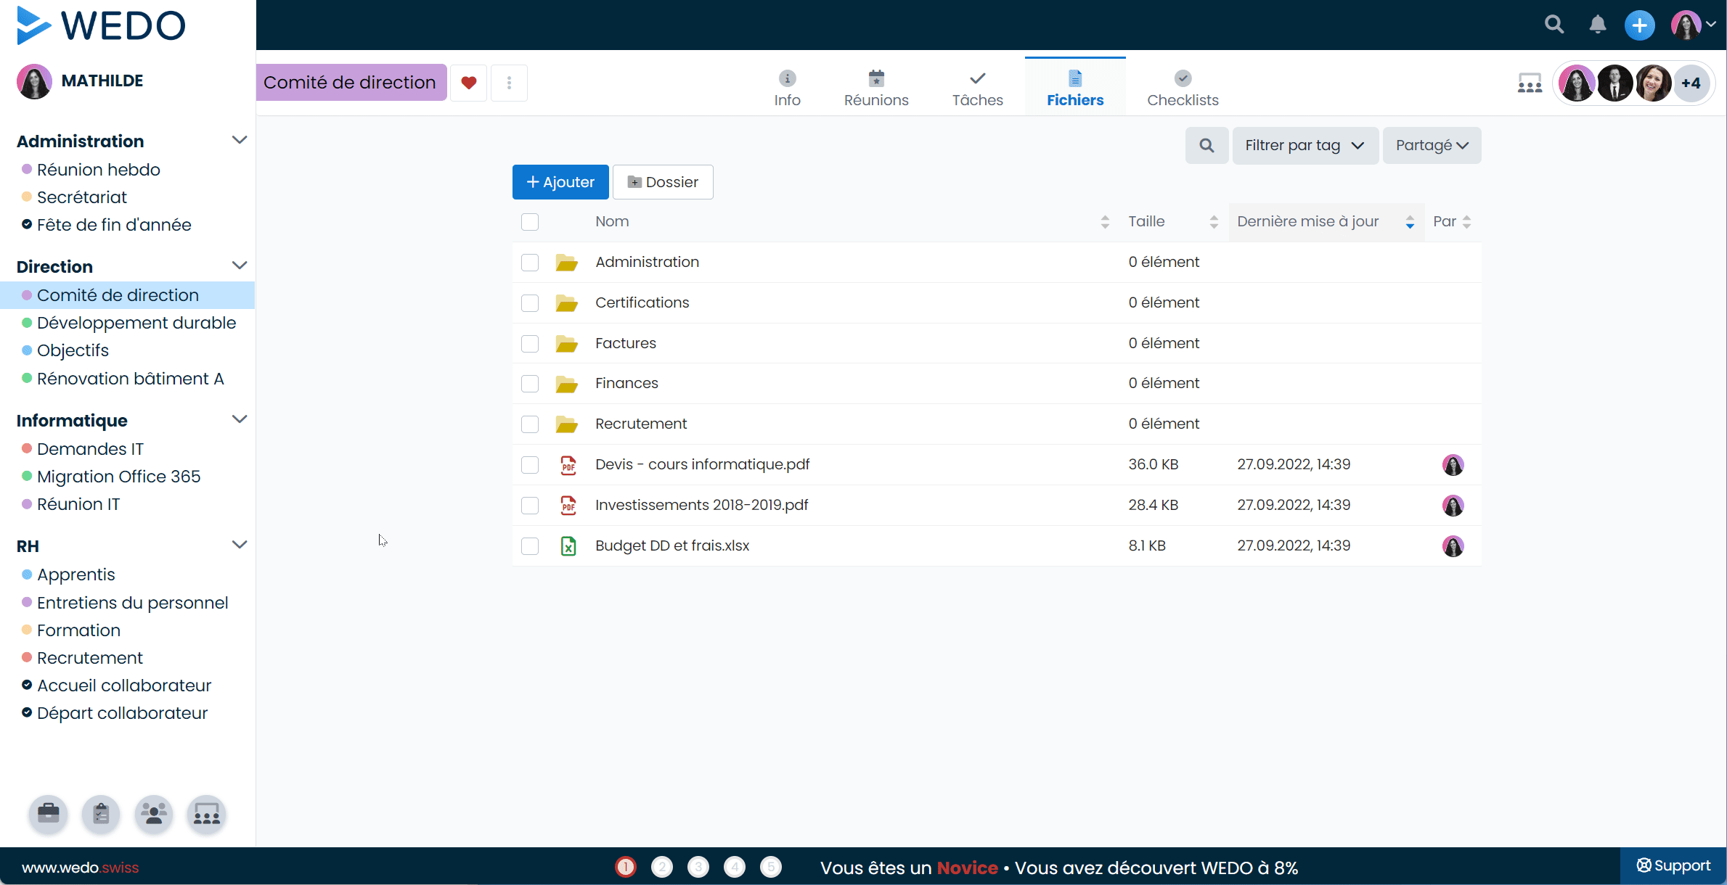Click the briefcase icon in sidebar footer
The image size is (1727, 885).
coord(49,814)
